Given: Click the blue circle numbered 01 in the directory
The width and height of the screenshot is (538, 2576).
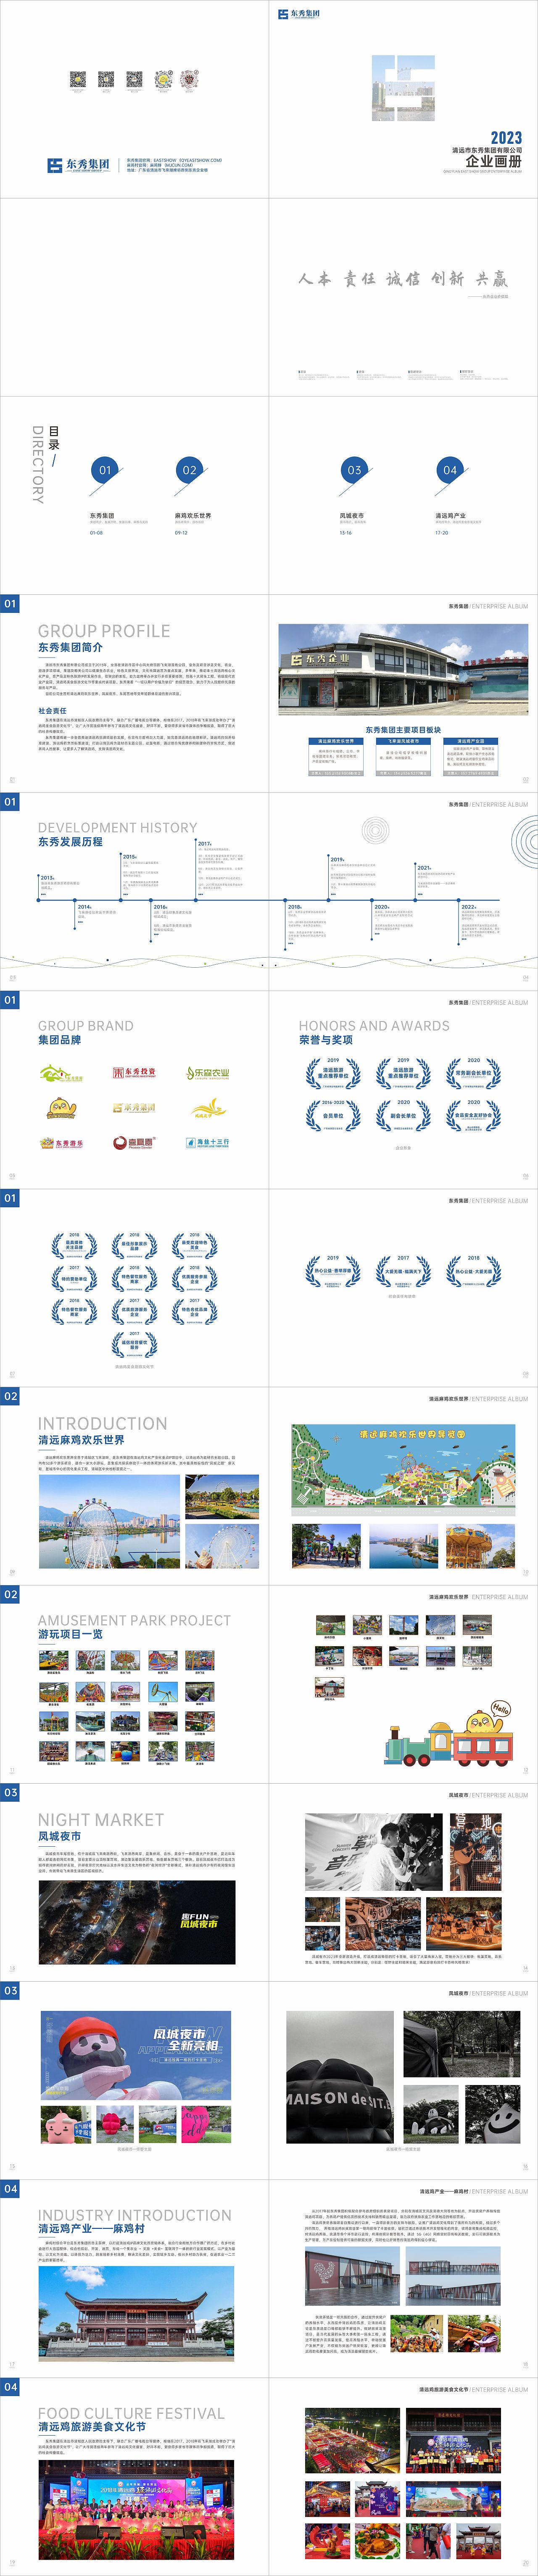Looking at the screenshot, I should tap(106, 470).
